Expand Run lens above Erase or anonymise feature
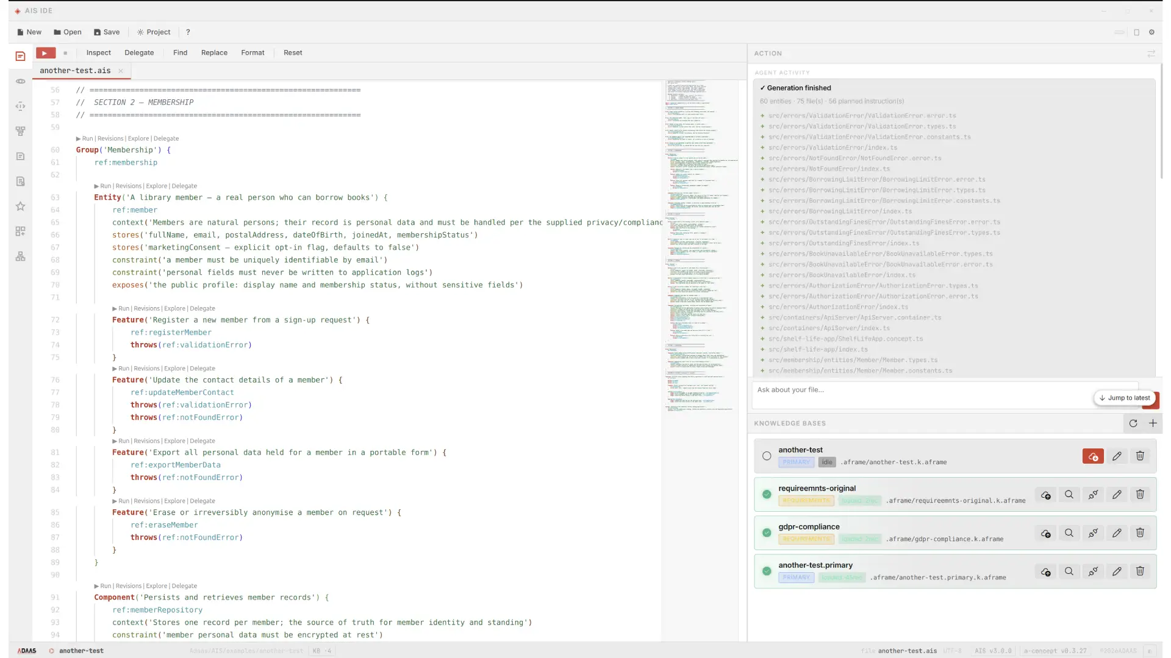This screenshot has width=1171, height=658. click(121, 501)
